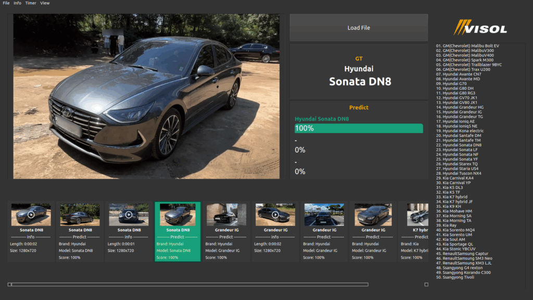Play the Sonata DN8 video of length 0:00:01
533x300 pixels.
coord(129,215)
